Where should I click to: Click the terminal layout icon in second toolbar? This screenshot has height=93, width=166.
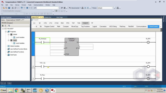tap(56, 11)
